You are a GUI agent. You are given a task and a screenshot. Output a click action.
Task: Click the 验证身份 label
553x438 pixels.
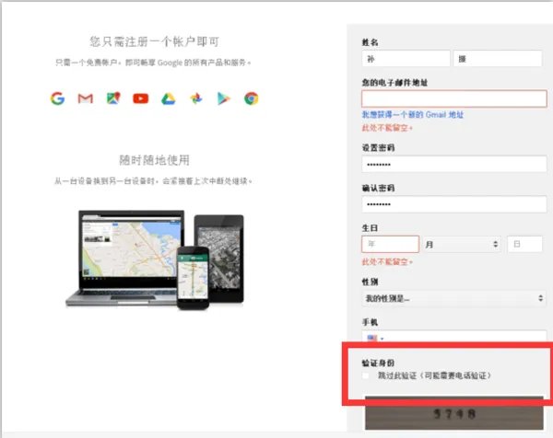click(378, 363)
